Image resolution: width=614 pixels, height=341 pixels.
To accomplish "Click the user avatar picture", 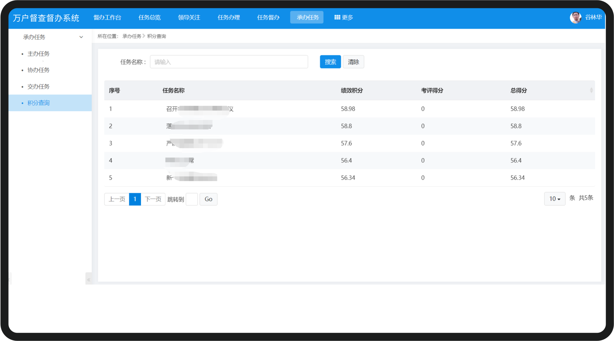I will pyautogui.click(x=576, y=17).
